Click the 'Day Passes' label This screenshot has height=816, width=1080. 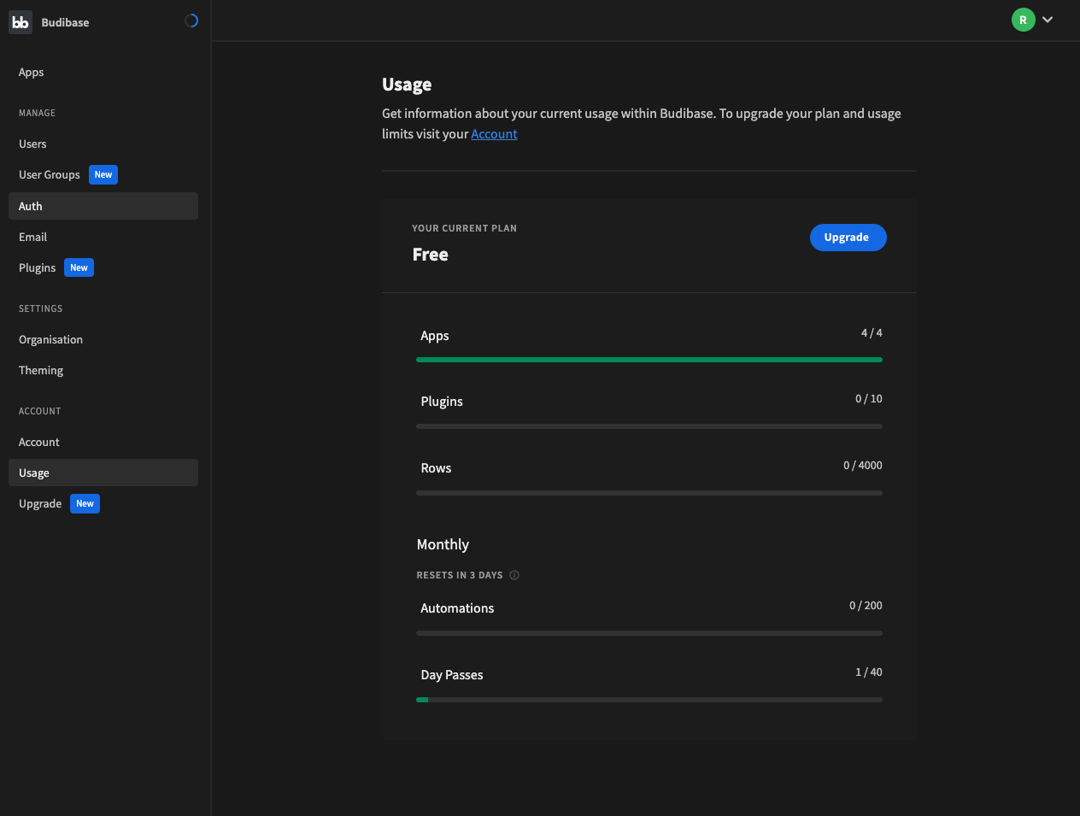(452, 675)
